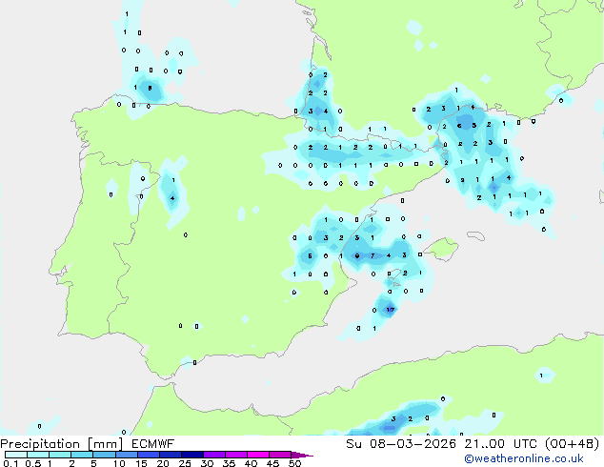Click the '17' precipitation value near Ibiza
The image size is (604, 467).
point(391,310)
